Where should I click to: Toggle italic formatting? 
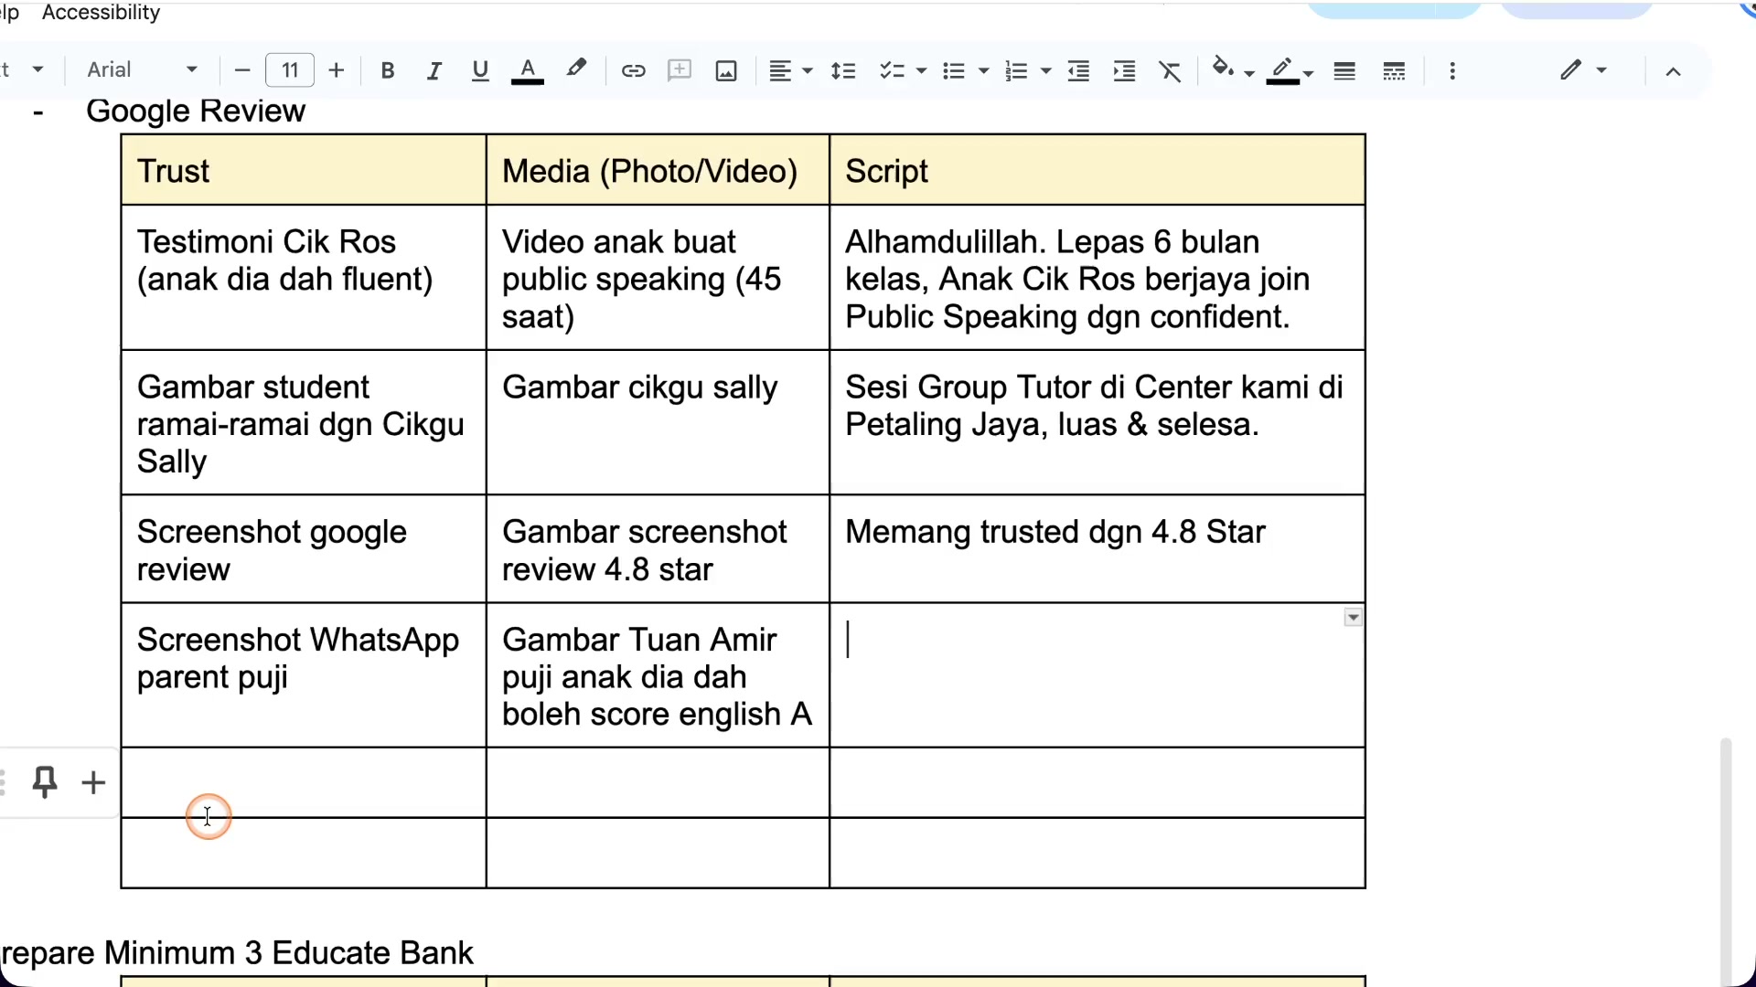point(434,70)
